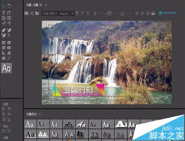This screenshot has height=141, width=185.
Task: Select the Selection arrow tool
Action: click(x=3, y=6)
